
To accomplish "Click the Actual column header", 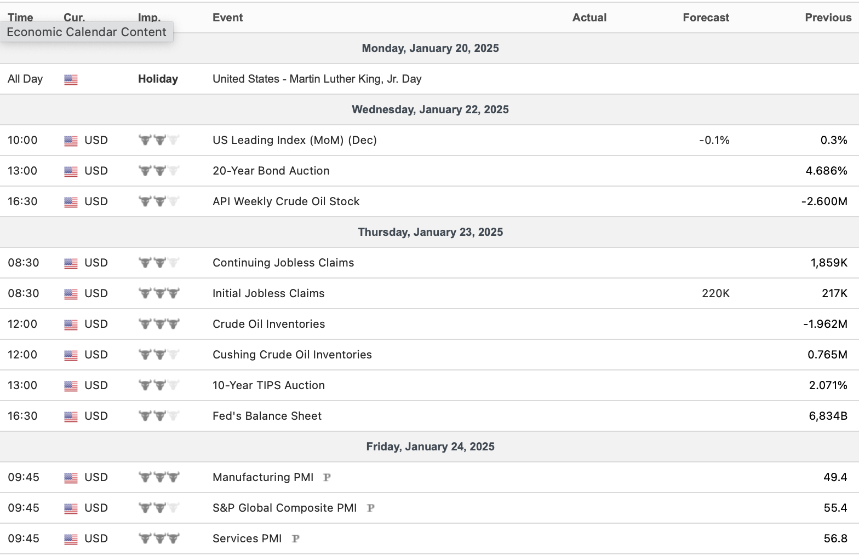I will tap(589, 18).
